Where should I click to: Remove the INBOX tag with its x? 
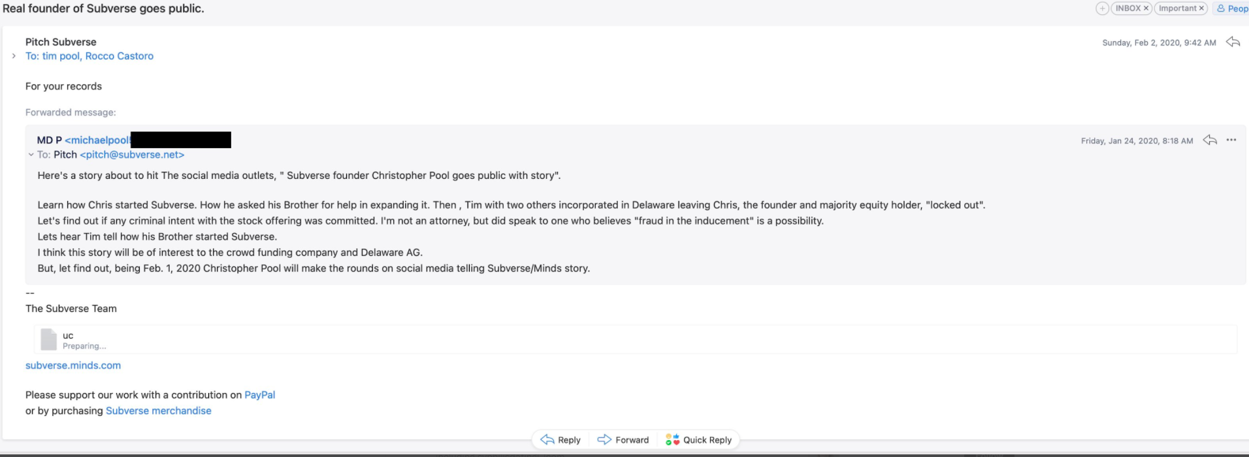point(1146,8)
